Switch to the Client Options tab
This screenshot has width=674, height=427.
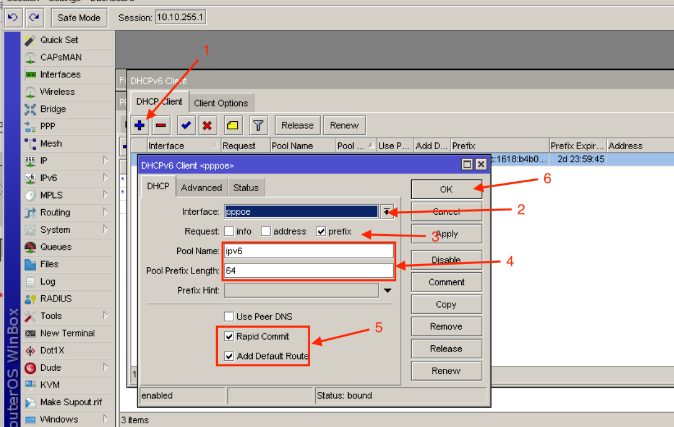pos(221,102)
